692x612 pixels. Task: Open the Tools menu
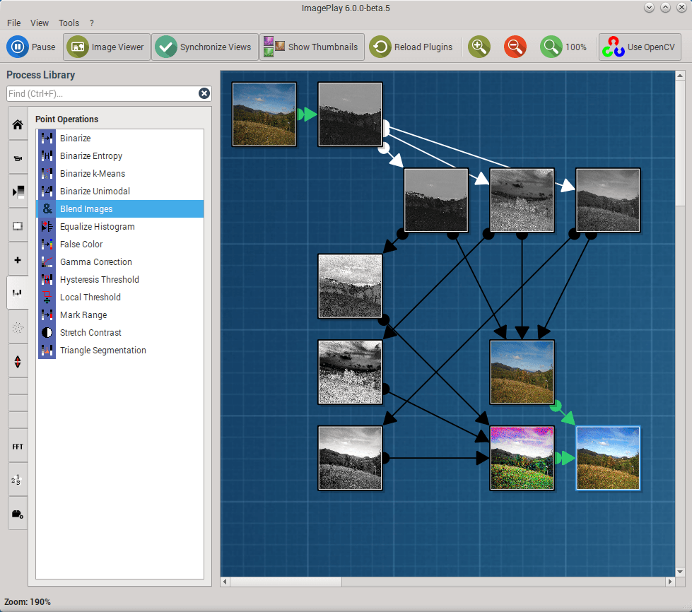[69, 23]
